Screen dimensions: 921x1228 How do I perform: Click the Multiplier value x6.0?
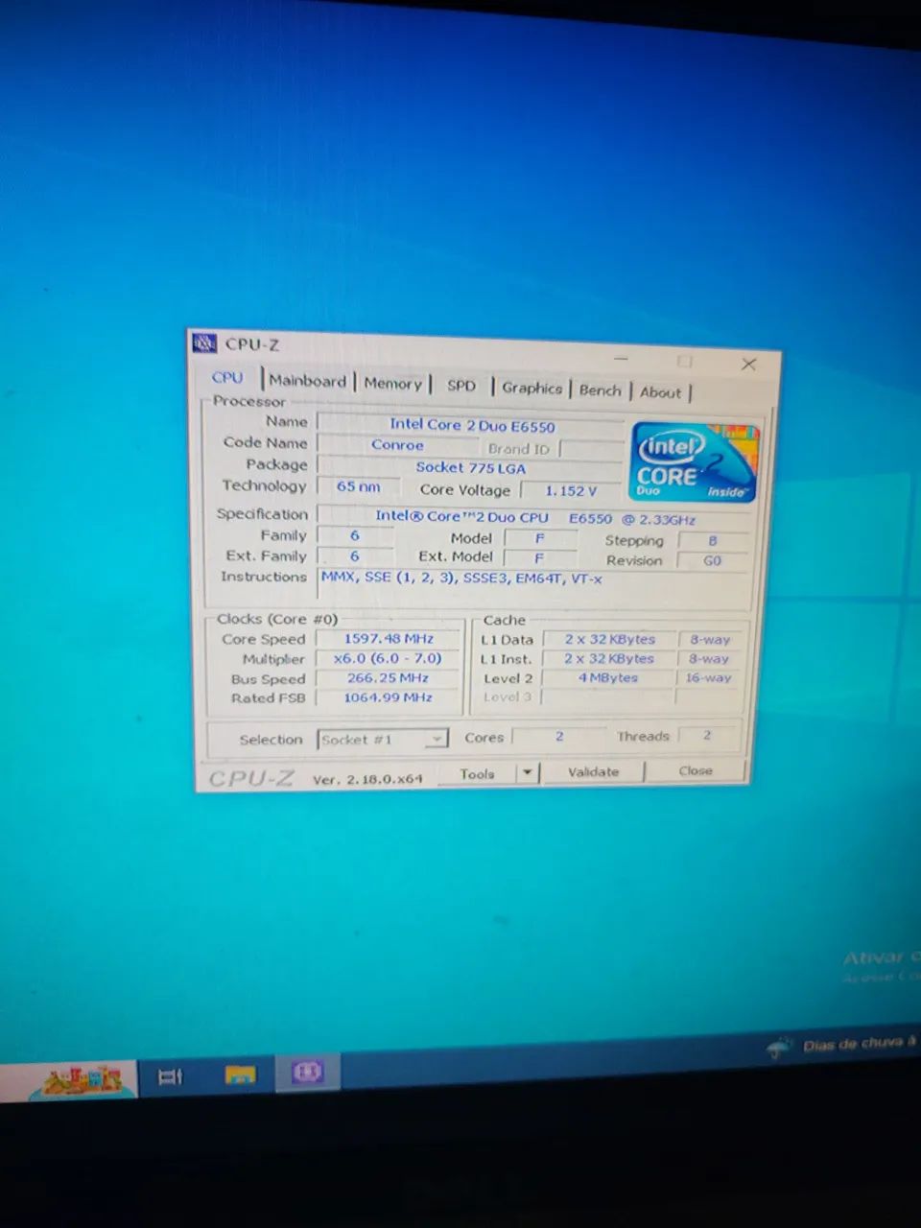(388, 659)
